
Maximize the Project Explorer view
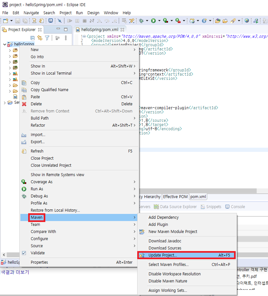click(66, 29)
